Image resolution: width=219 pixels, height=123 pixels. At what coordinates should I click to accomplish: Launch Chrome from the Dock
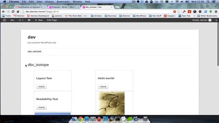tap(80, 119)
